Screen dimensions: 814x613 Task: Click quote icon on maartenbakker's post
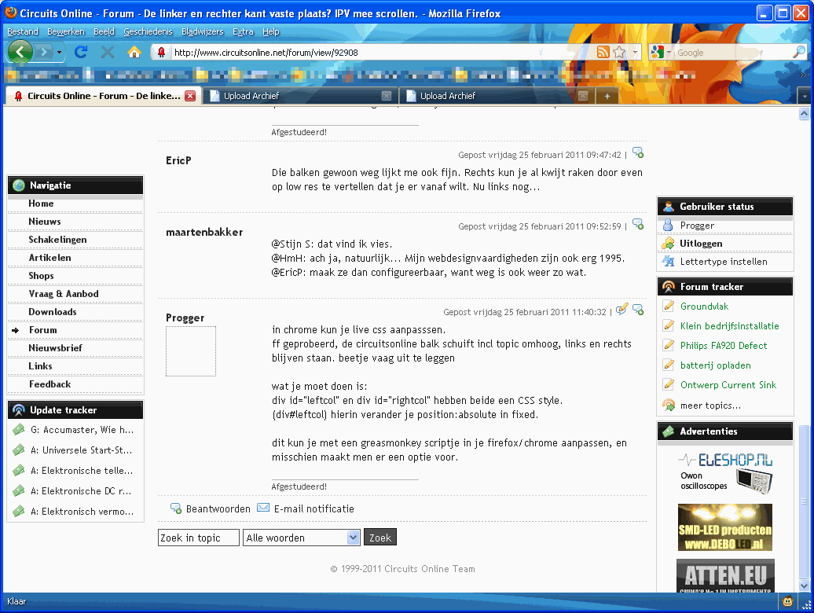pyautogui.click(x=638, y=225)
